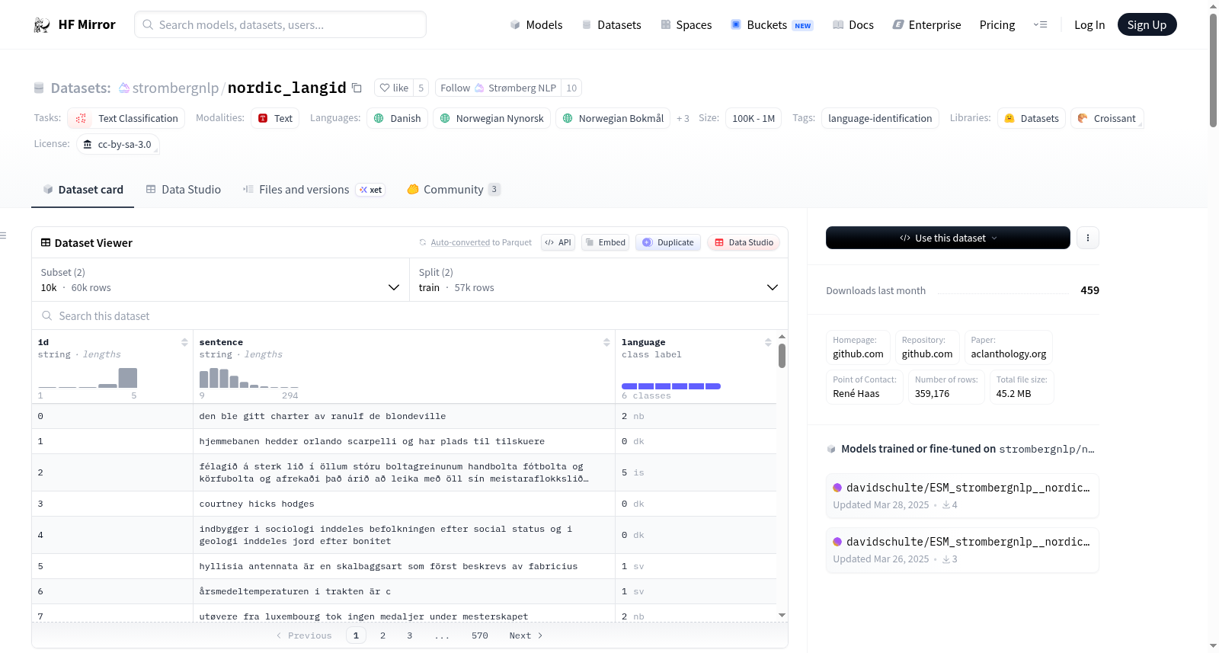Switch to the Data Studio tab
This screenshot has height=653, width=1219.
point(184,190)
